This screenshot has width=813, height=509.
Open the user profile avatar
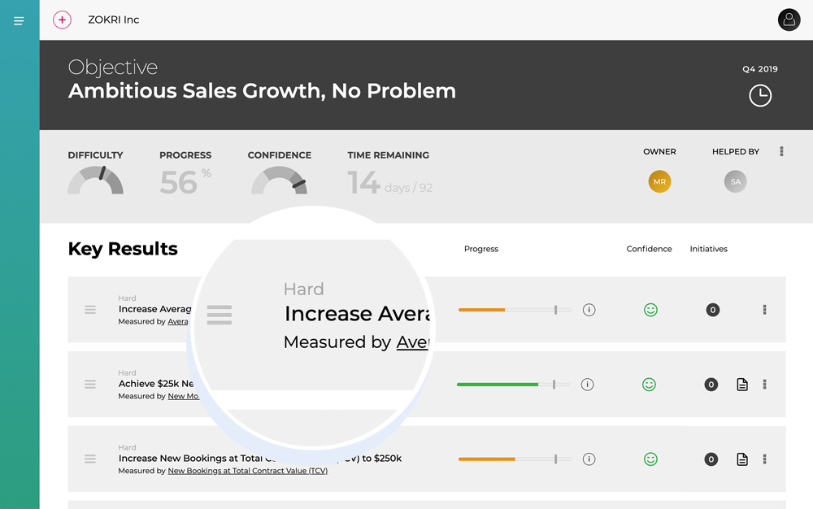click(789, 20)
